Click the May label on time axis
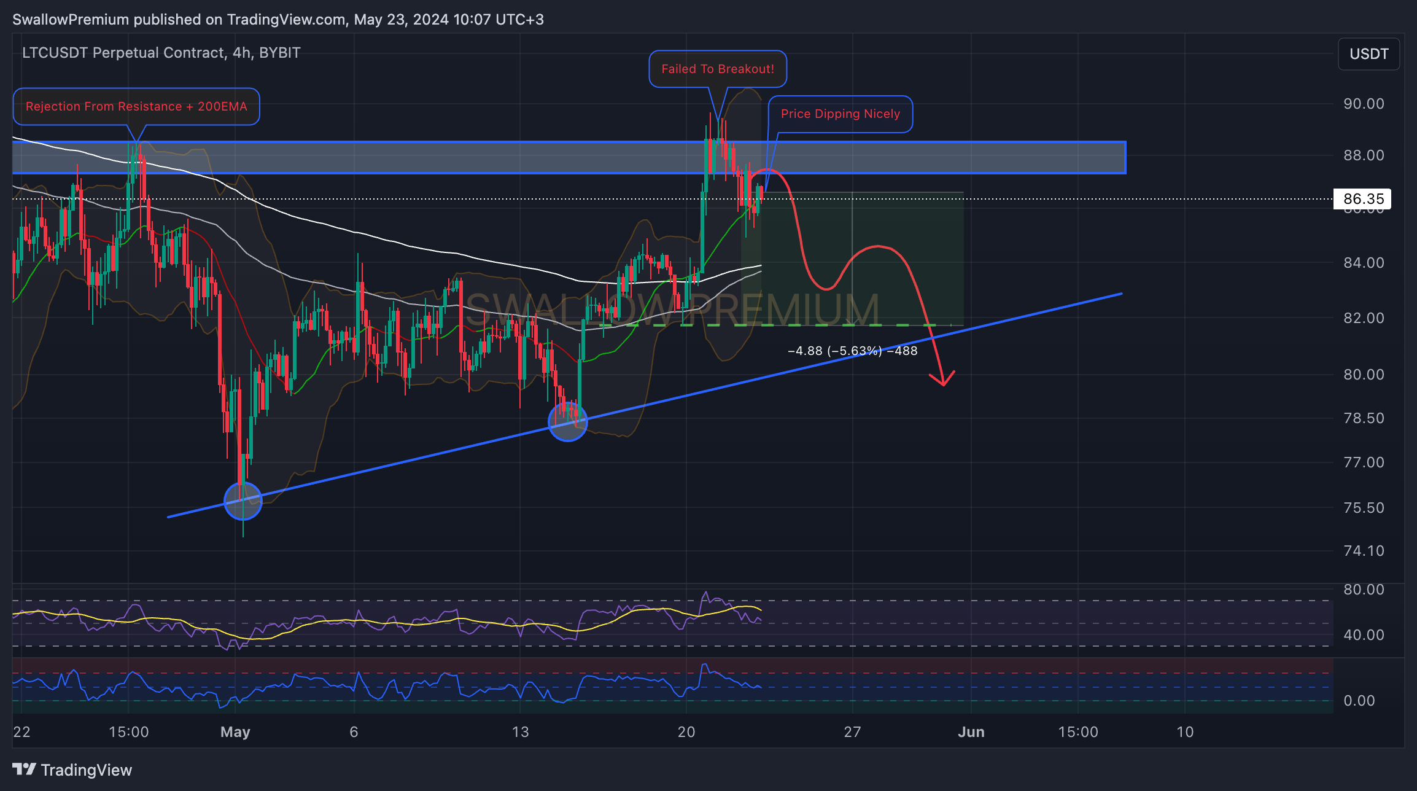This screenshot has height=791, width=1417. (x=235, y=732)
